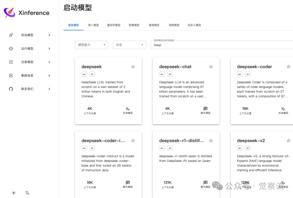Star the deepseek-coder model card

click(x=288, y=67)
